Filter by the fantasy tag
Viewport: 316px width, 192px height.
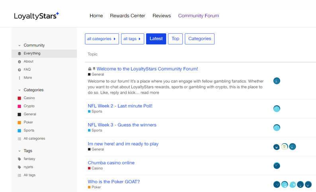click(x=29, y=159)
